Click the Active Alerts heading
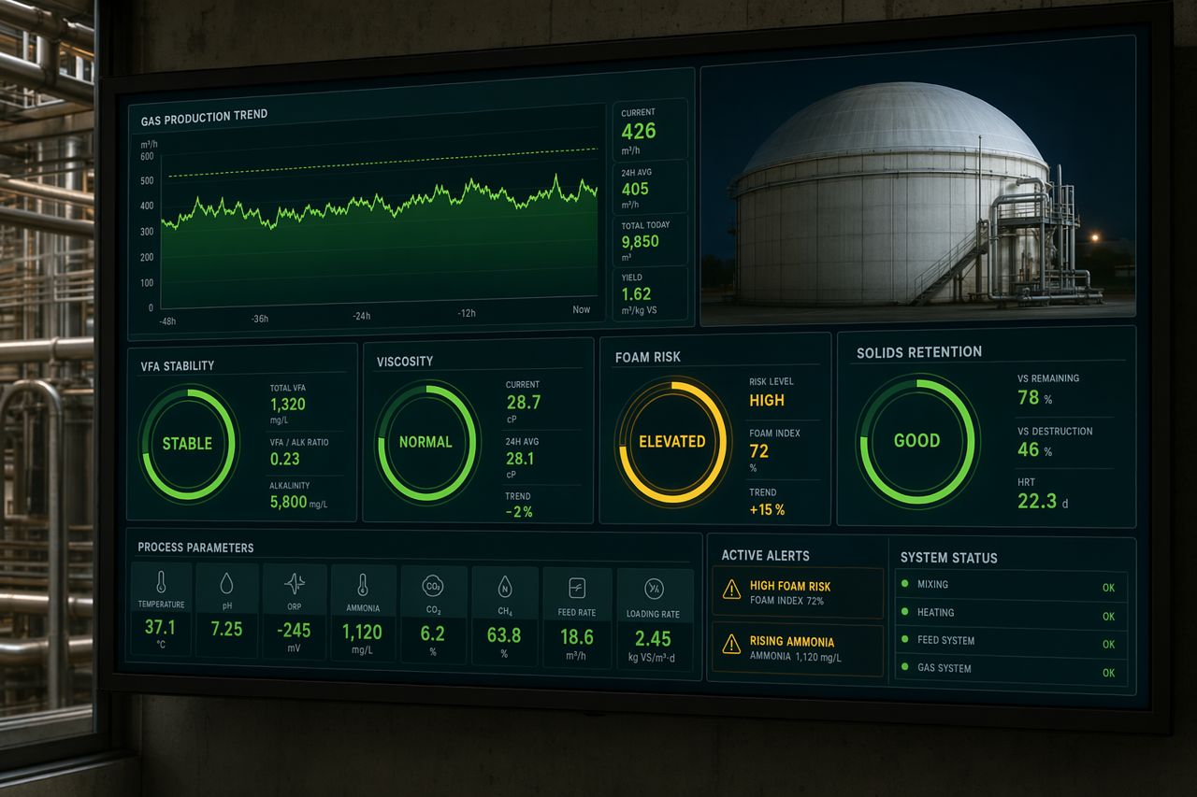The image size is (1197, 797). [765, 555]
